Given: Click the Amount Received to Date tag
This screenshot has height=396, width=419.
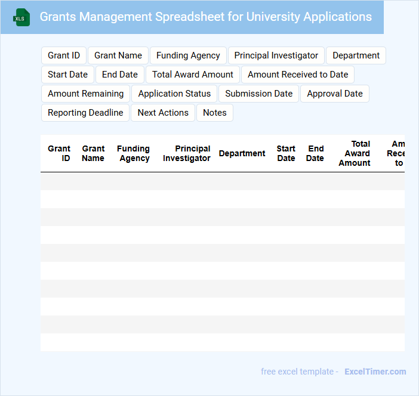Looking at the screenshot, I should coord(298,75).
